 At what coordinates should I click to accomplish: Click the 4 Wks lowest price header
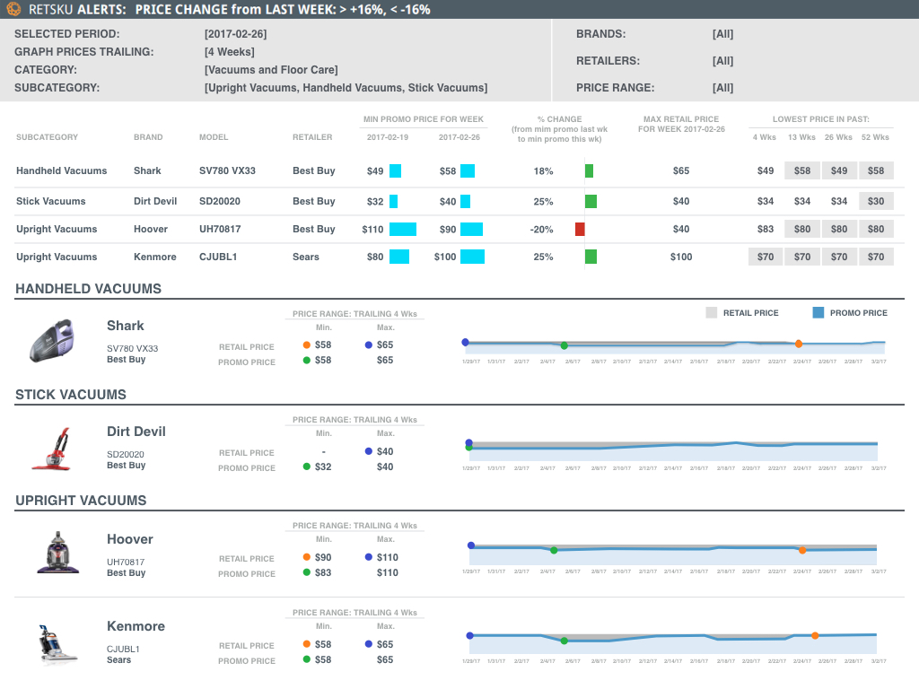[x=765, y=137]
